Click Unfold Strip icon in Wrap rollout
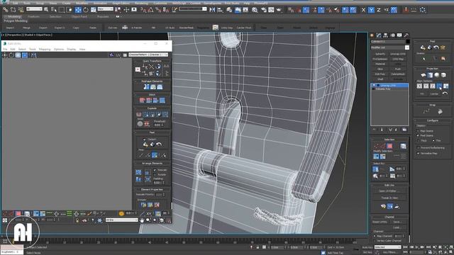Viewport: 454px width, 255px height. click(x=440, y=111)
